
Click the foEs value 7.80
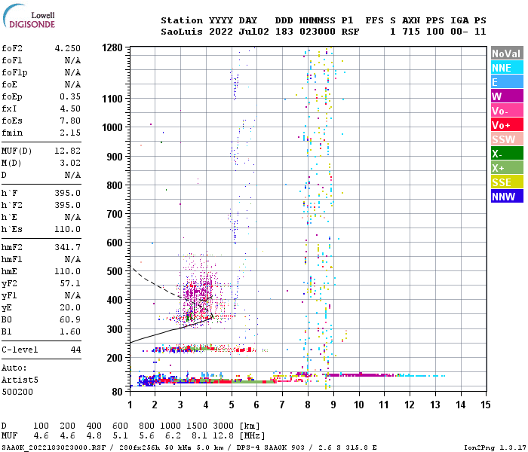[x=70, y=121]
